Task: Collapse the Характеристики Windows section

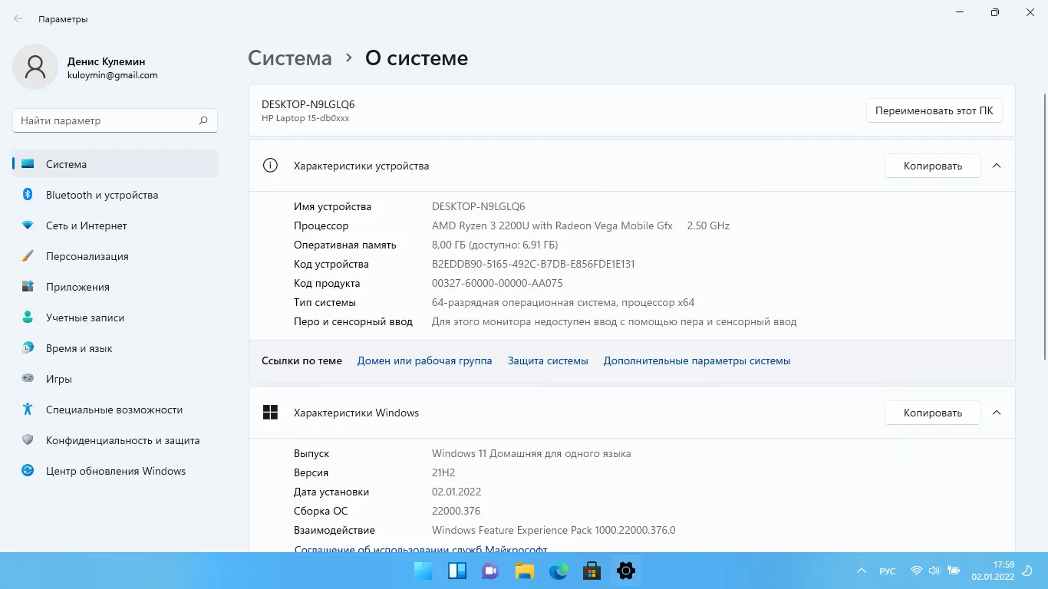Action: (x=997, y=413)
